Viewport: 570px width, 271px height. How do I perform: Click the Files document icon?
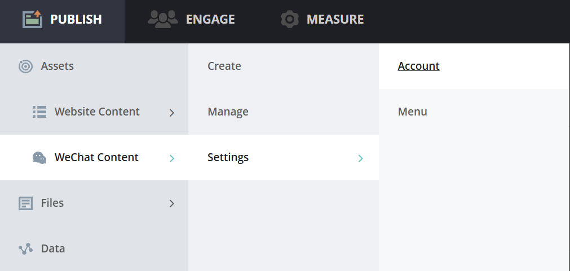tap(25, 203)
